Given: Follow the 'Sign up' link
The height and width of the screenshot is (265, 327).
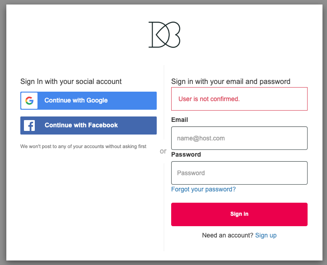Looking at the screenshot, I should (266, 235).
